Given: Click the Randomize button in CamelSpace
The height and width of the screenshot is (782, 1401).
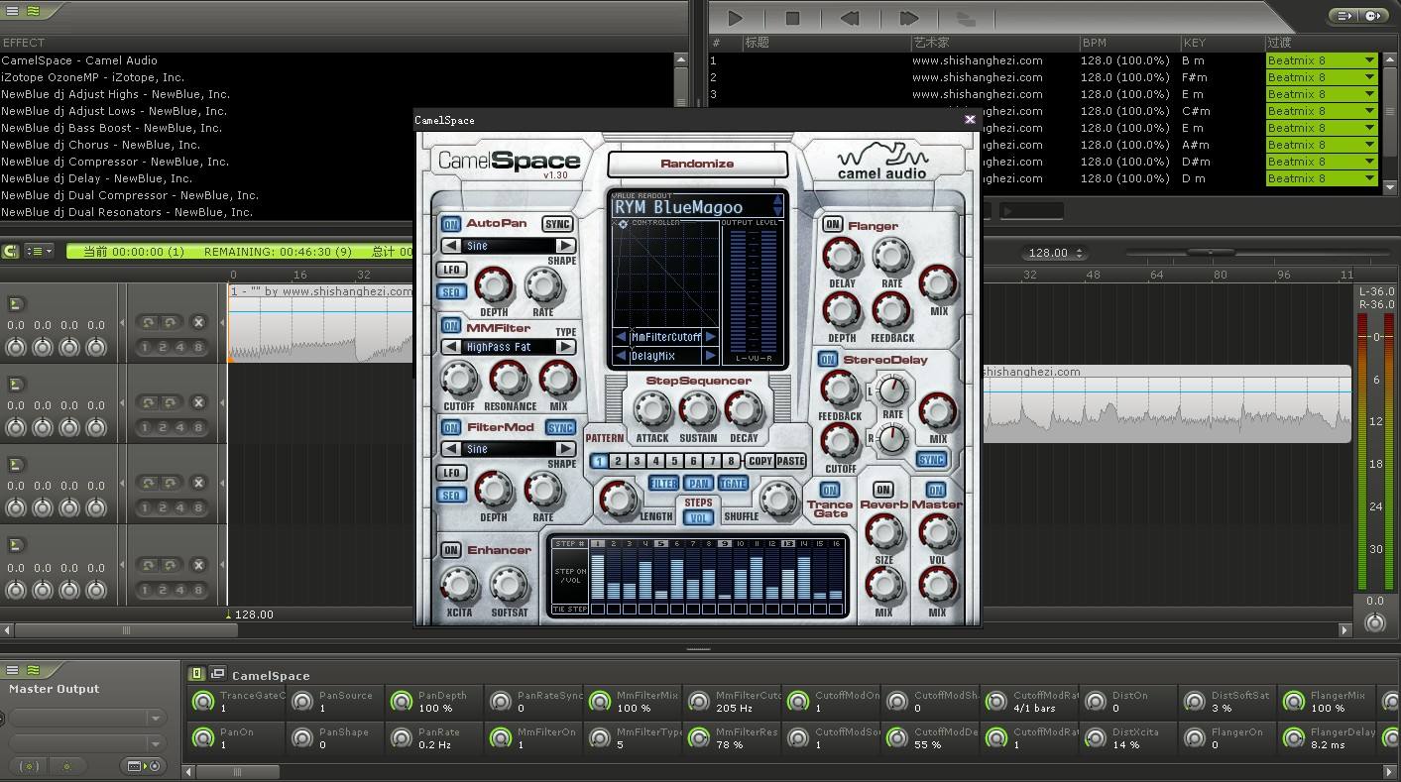Looking at the screenshot, I should pos(697,164).
